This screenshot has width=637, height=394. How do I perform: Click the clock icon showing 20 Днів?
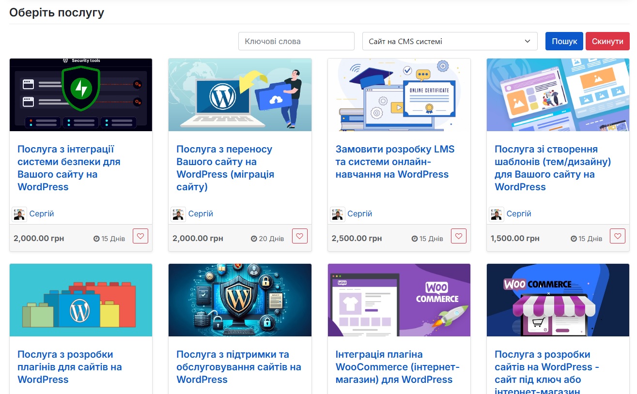tap(253, 238)
